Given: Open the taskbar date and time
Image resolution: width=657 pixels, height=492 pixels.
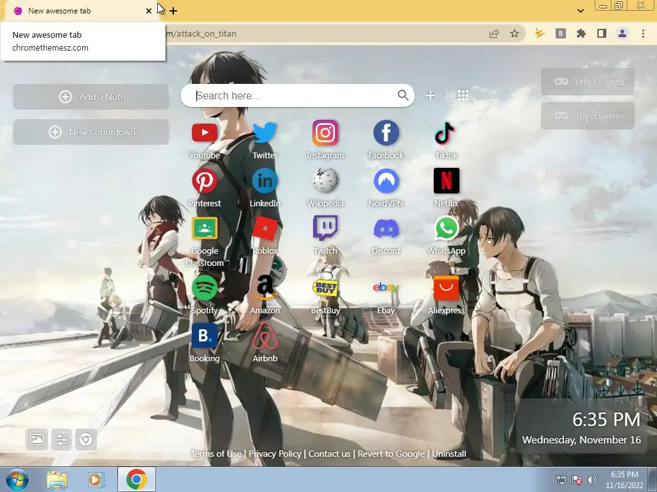Looking at the screenshot, I should pos(624,480).
